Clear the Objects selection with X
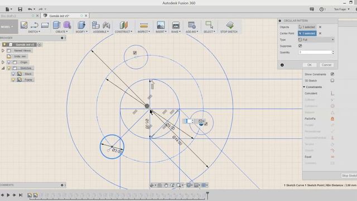The height and width of the screenshot is (201, 357). click(320, 27)
